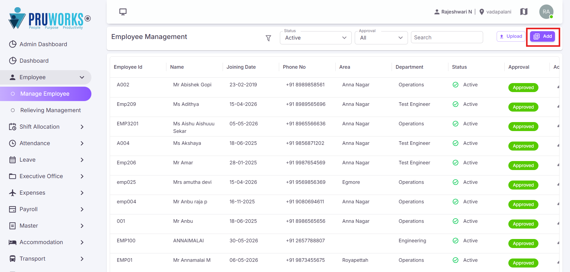Click Approved badge for ANNAIMALAI
This screenshot has height=272, width=570.
point(523,244)
